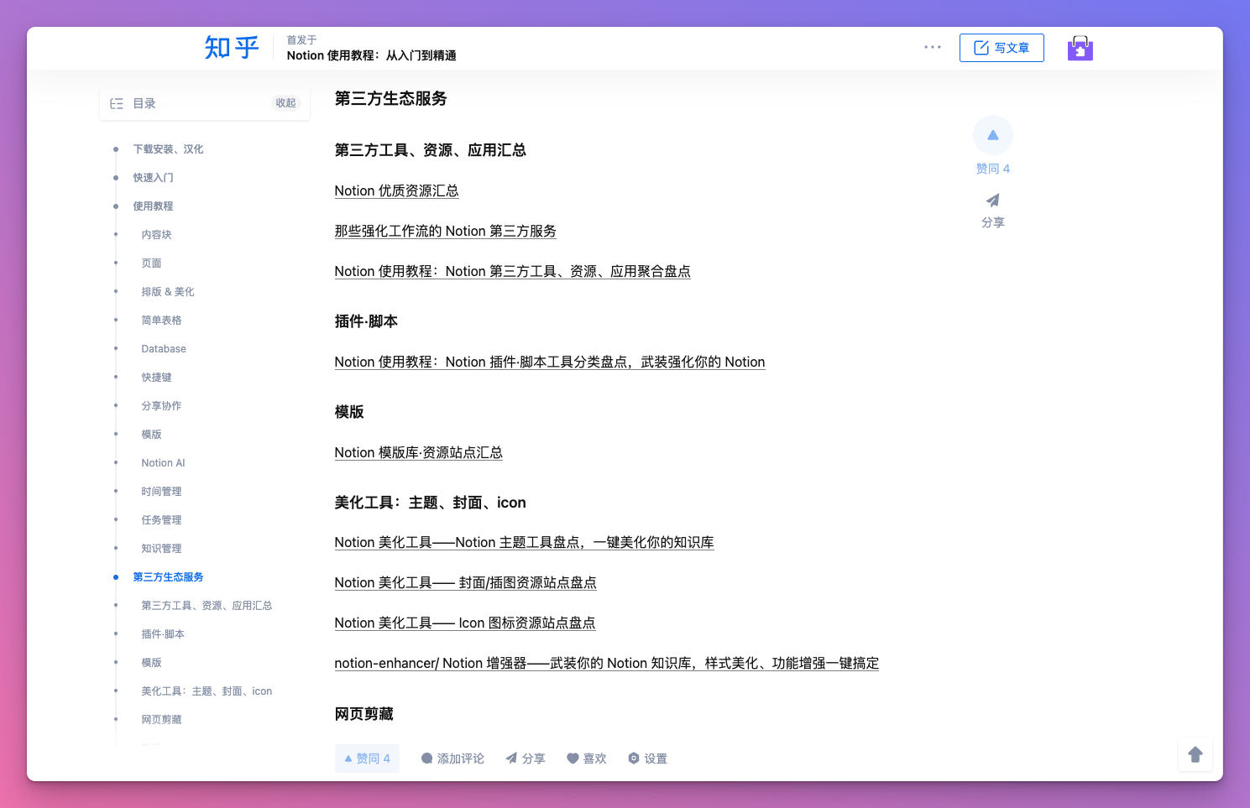Select 第三方生态服务 in the outline
This screenshot has width=1250, height=808.
(167, 576)
